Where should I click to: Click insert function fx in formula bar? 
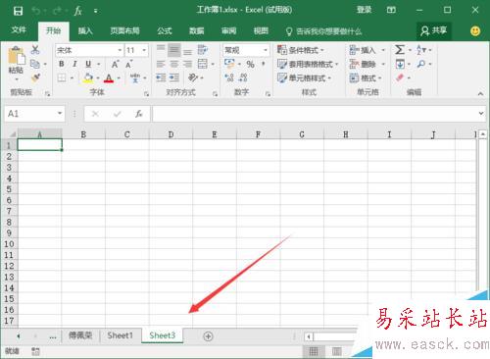[x=139, y=114]
